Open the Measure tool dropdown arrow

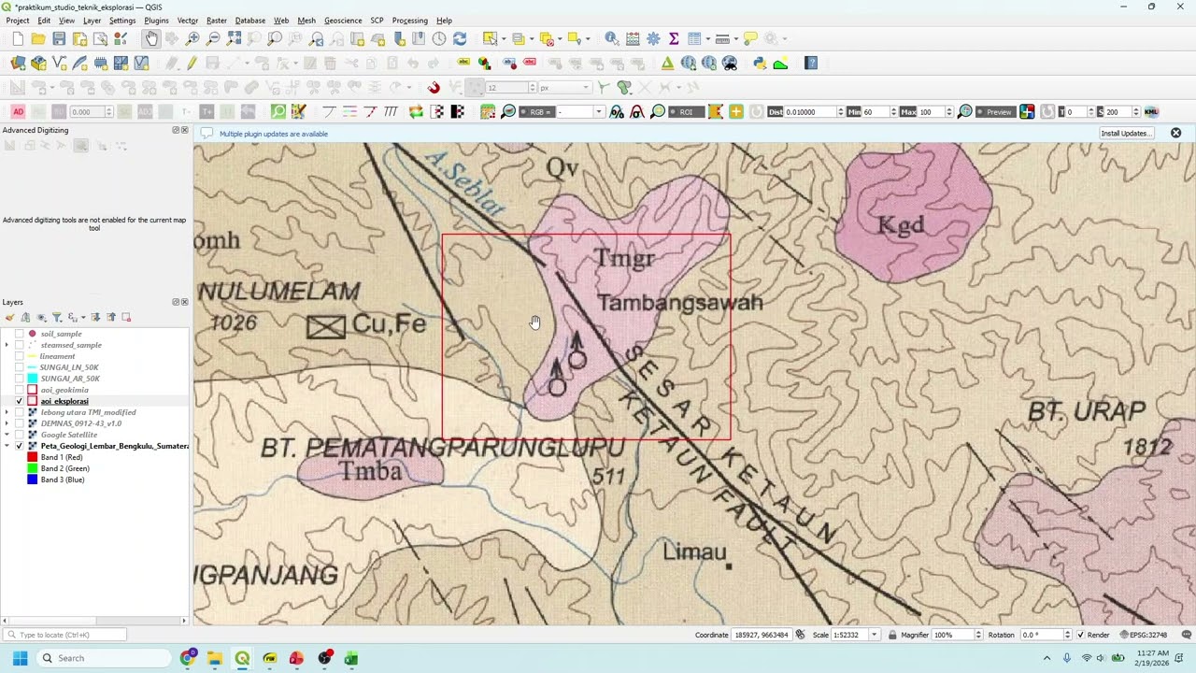[x=734, y=38]
